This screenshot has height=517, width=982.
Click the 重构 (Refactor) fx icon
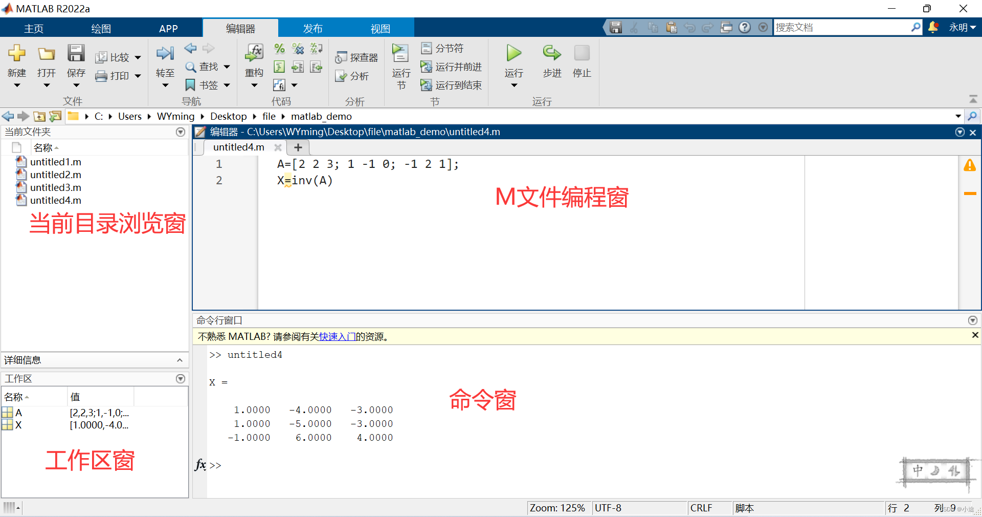[x=254, y=52]
